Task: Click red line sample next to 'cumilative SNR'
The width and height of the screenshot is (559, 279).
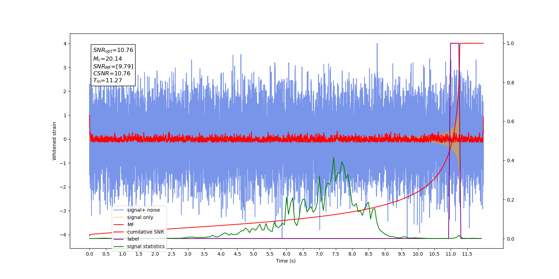Action: 119,232
